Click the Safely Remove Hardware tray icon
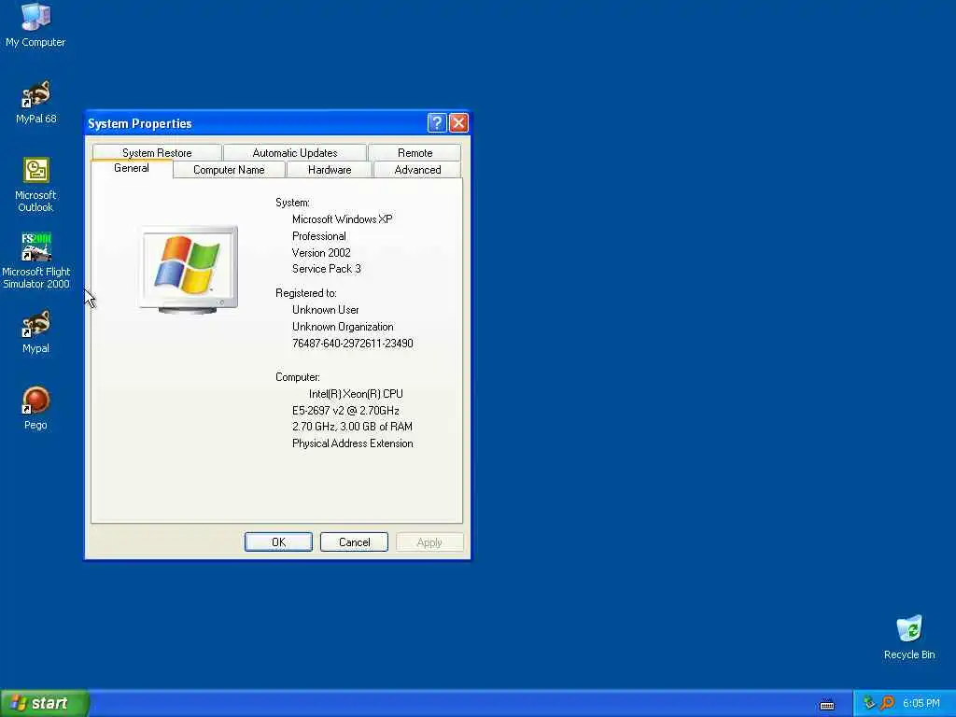956x717 pixels. click(x=869, y=703)
